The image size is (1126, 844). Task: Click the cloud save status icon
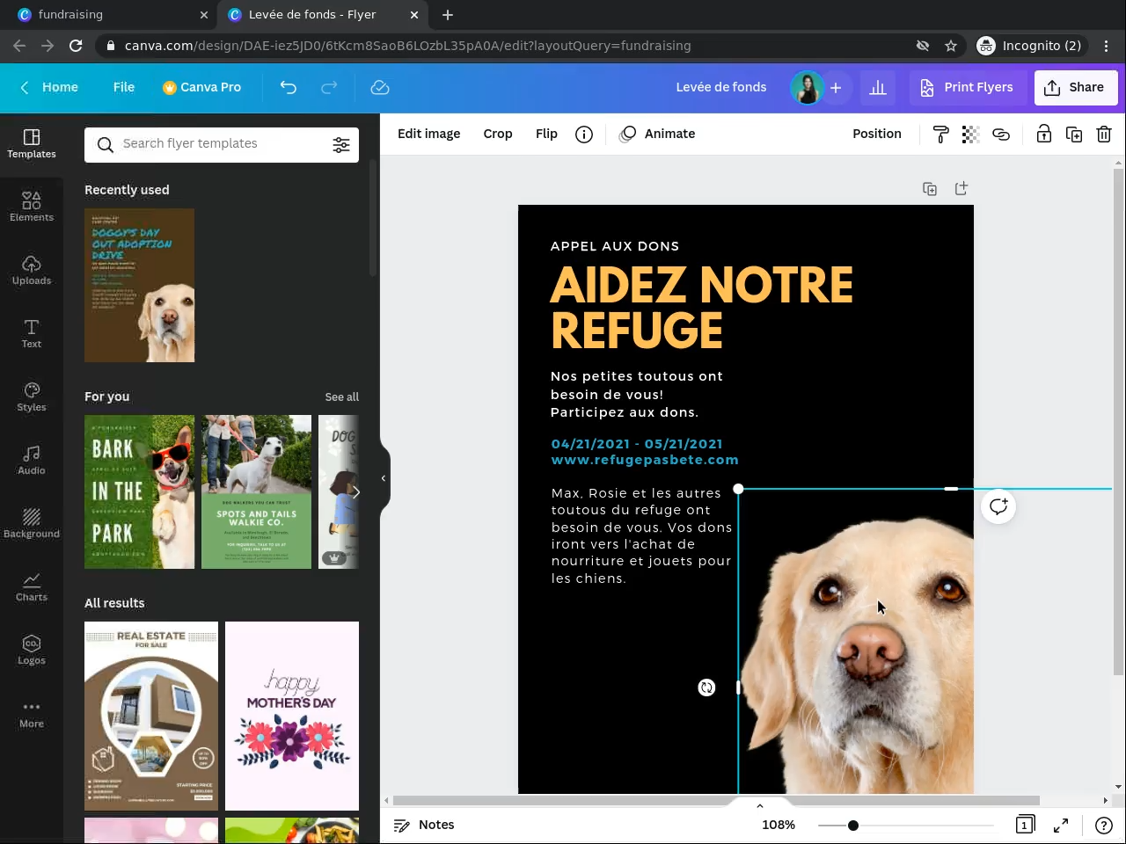[x=380, y=87]
